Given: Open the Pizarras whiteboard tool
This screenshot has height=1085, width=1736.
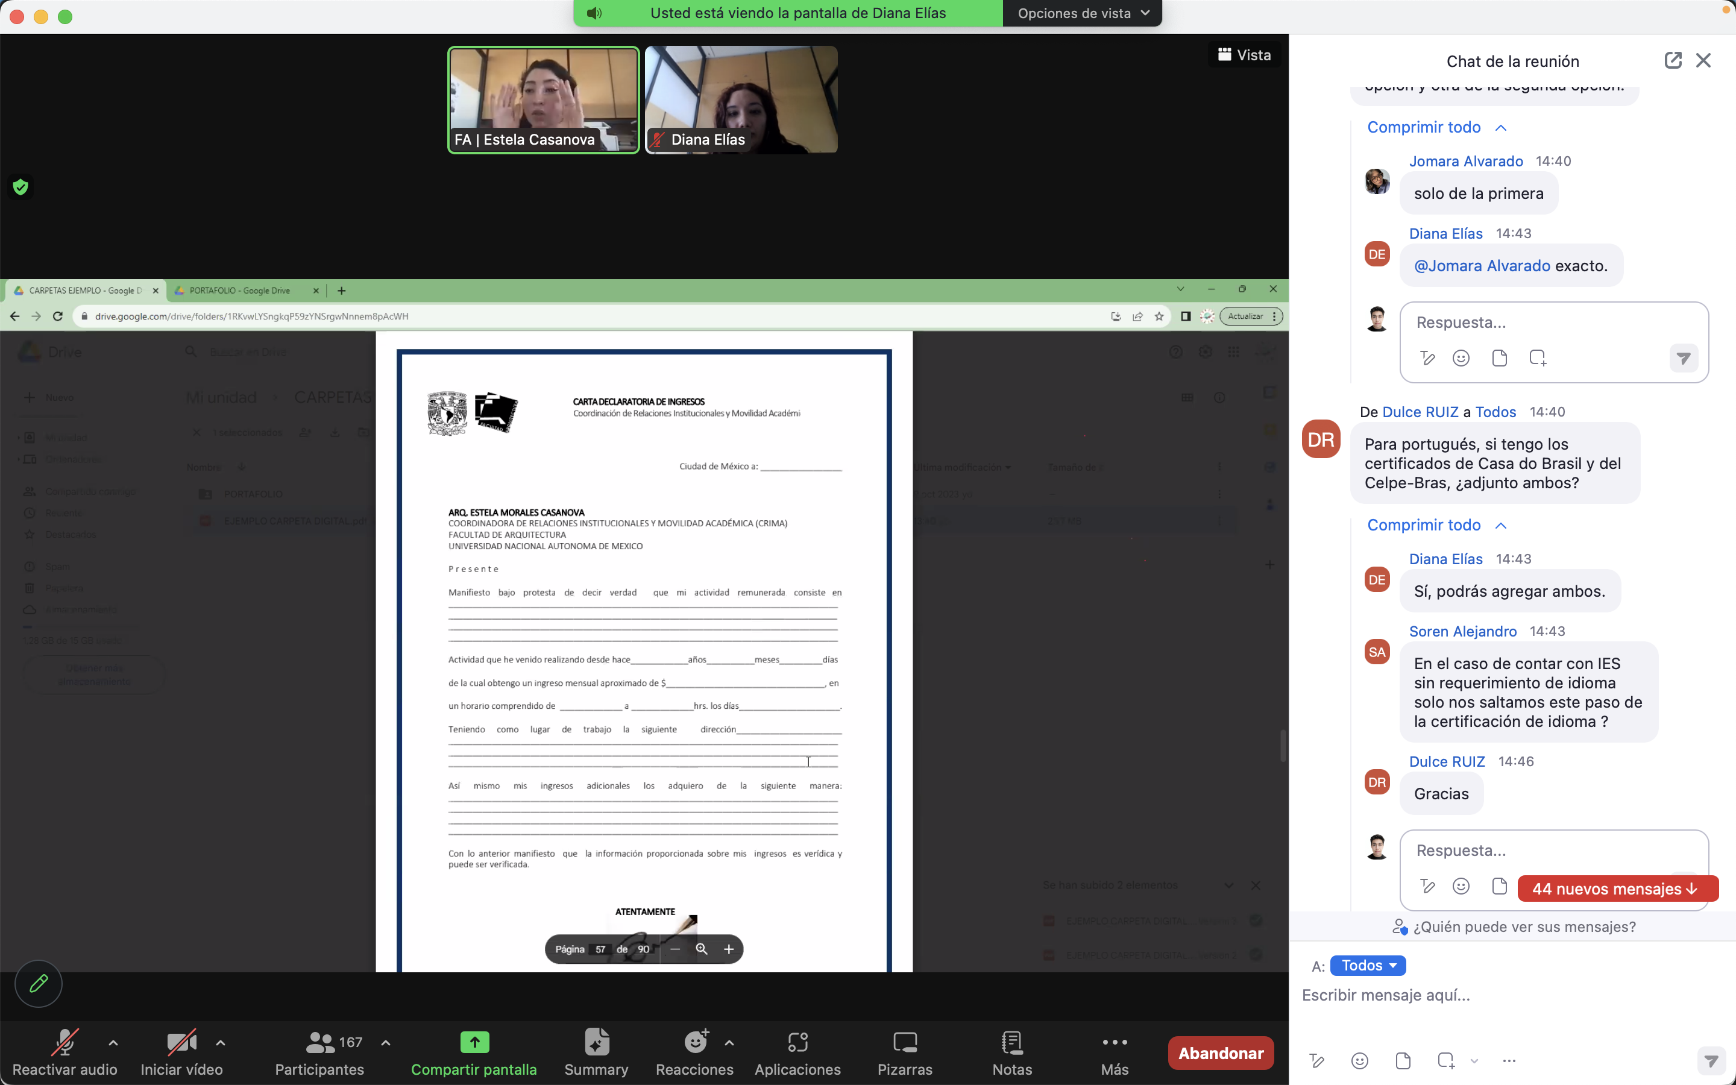Looking at the screenshot, I should [x=905, y=1043].
